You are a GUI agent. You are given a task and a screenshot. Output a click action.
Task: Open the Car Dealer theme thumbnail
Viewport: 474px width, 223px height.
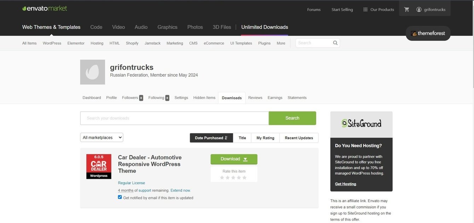click(99, 166)
